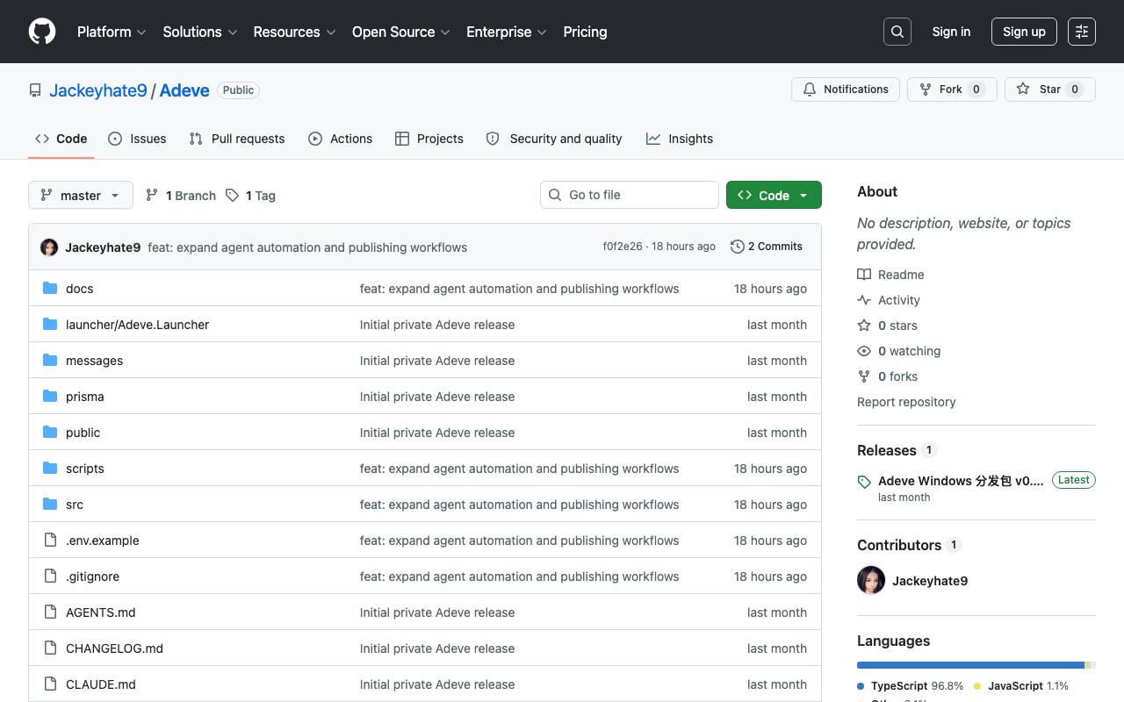Expand the Solutions menu
The height and width of the screenshot is (702, 1124).
200,32
